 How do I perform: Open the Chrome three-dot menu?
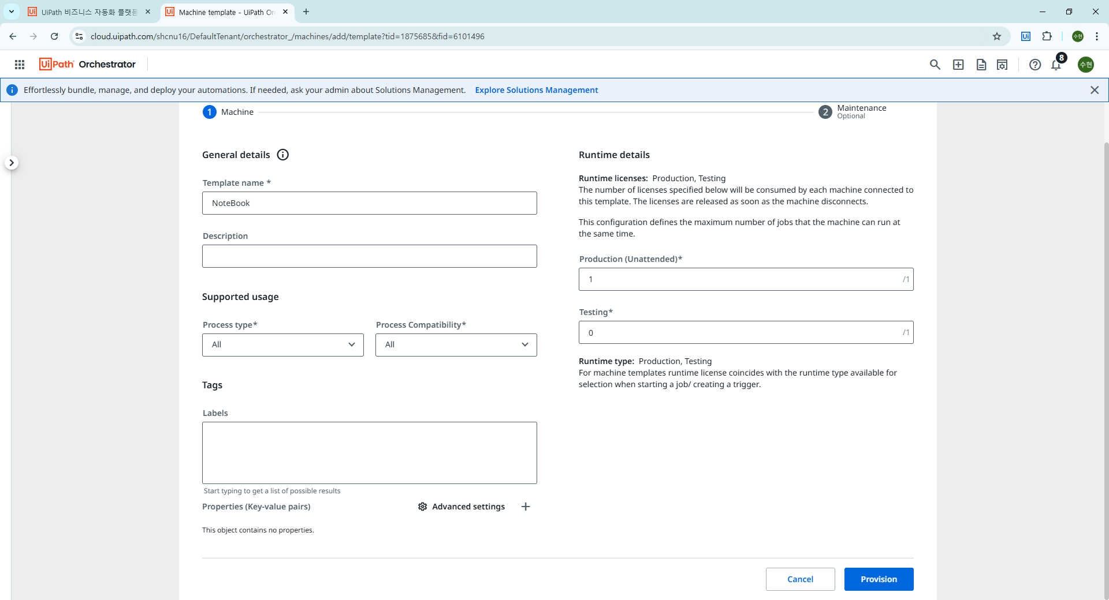coord(1097,36)
